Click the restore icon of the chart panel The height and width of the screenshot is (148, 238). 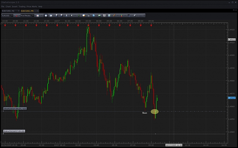click(234, 10)
